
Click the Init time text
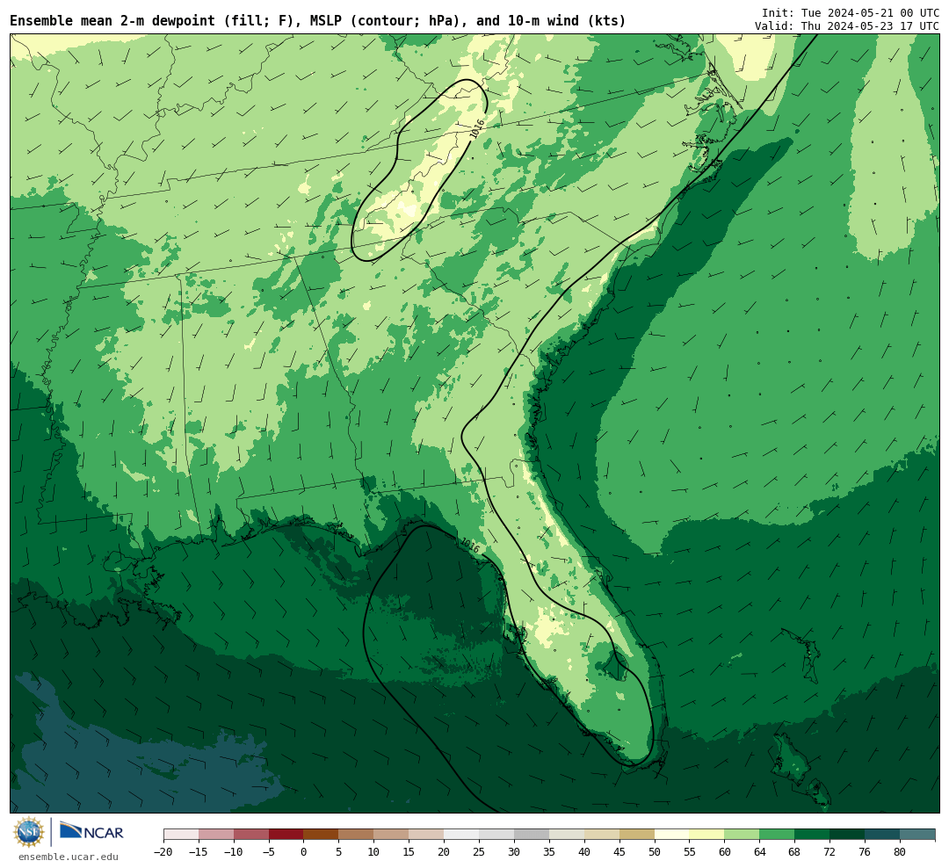click(851, 12)
